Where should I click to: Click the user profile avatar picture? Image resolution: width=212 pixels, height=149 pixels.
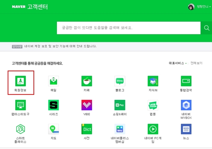click(191, 7)
